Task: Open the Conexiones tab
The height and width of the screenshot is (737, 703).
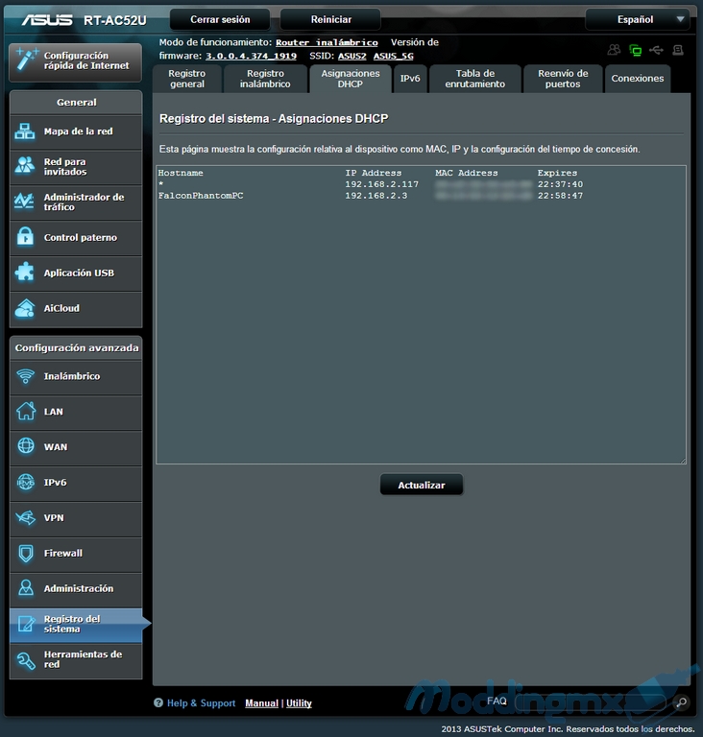Action: (x=638, y=79)
